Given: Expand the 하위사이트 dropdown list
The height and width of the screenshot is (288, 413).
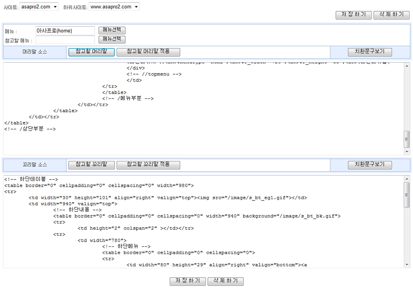Looking at the screenshot, I should click(114, 7).
